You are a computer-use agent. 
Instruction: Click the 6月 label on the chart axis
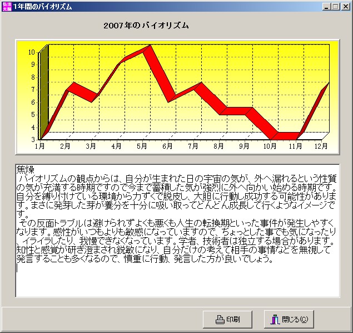pos(167,146)
